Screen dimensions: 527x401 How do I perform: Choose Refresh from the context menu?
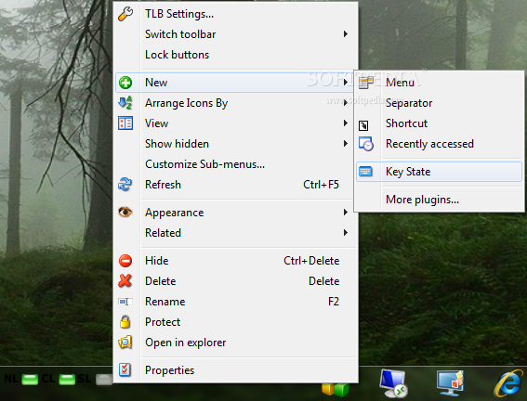tap(235, 185)
